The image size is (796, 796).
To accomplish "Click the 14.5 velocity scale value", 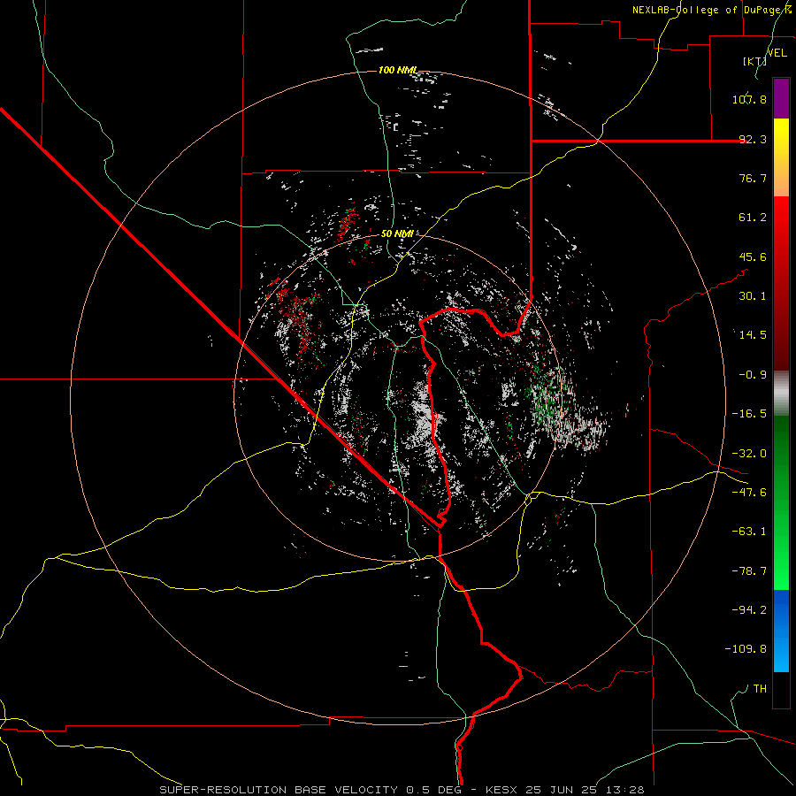I will (x=753, y=335).
